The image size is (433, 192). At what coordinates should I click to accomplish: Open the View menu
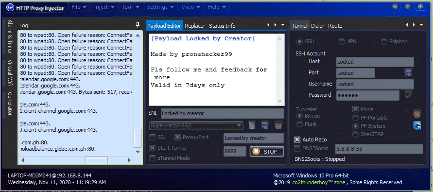click(191, 7)
